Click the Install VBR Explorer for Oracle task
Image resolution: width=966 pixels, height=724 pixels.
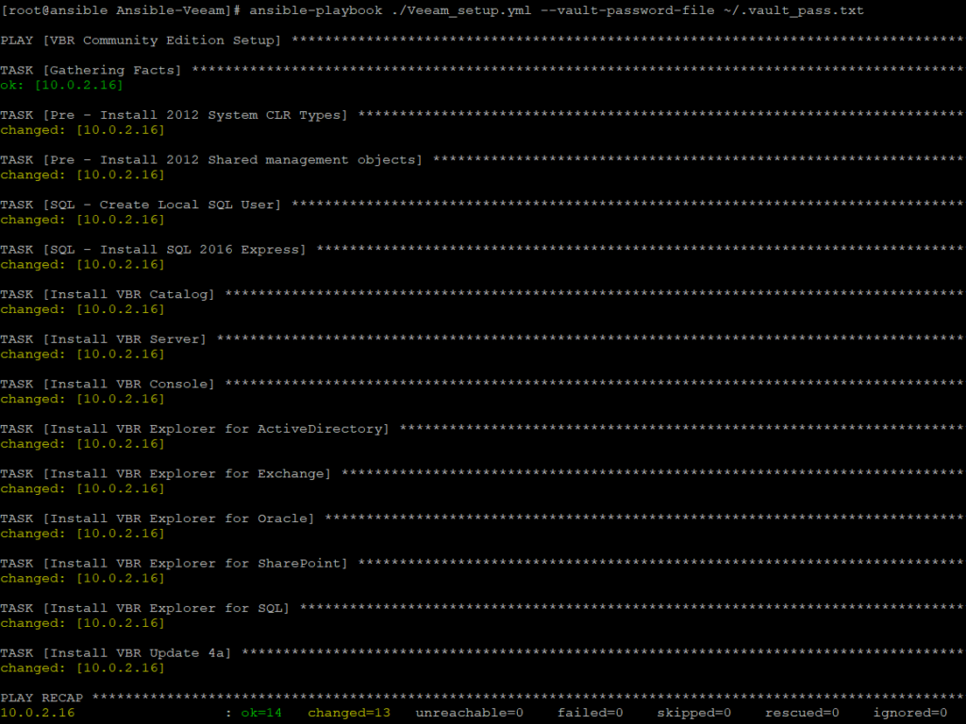(x=158, y=518)
